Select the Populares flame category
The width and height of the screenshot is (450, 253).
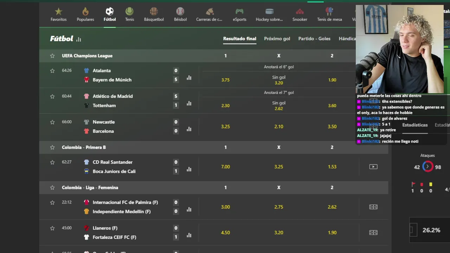click(x=85, y=14)
